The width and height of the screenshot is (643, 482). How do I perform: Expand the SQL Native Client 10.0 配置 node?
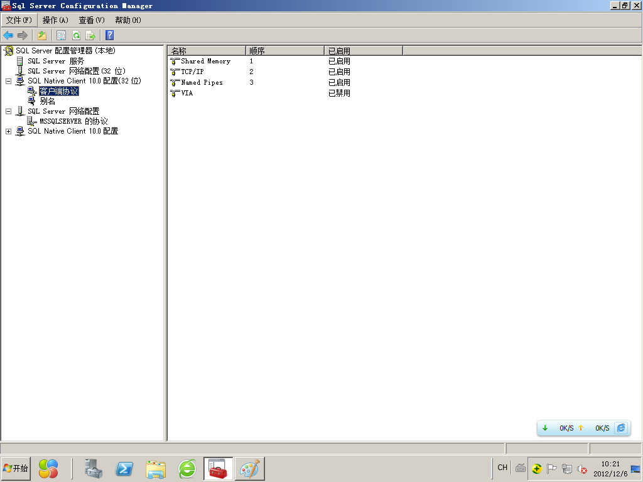(x=8, y=131)
